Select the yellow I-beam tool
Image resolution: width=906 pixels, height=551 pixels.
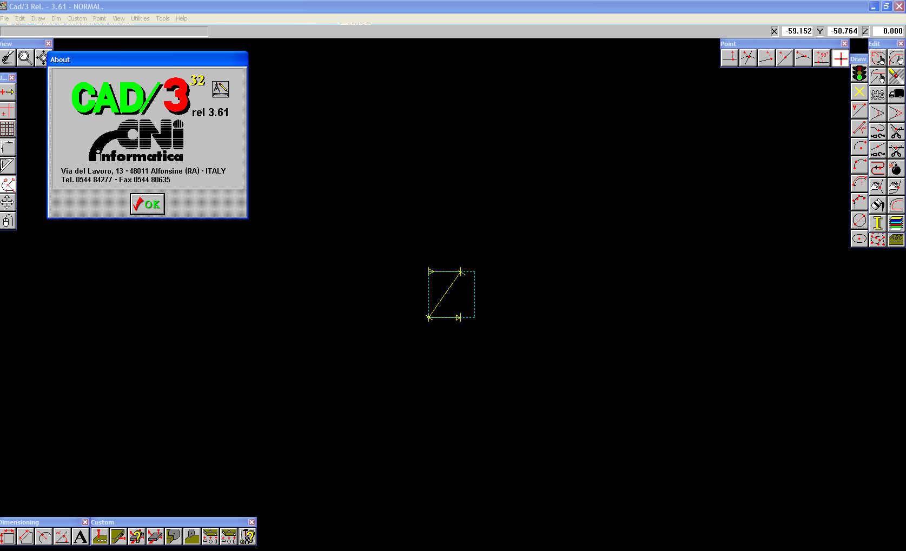877,222
